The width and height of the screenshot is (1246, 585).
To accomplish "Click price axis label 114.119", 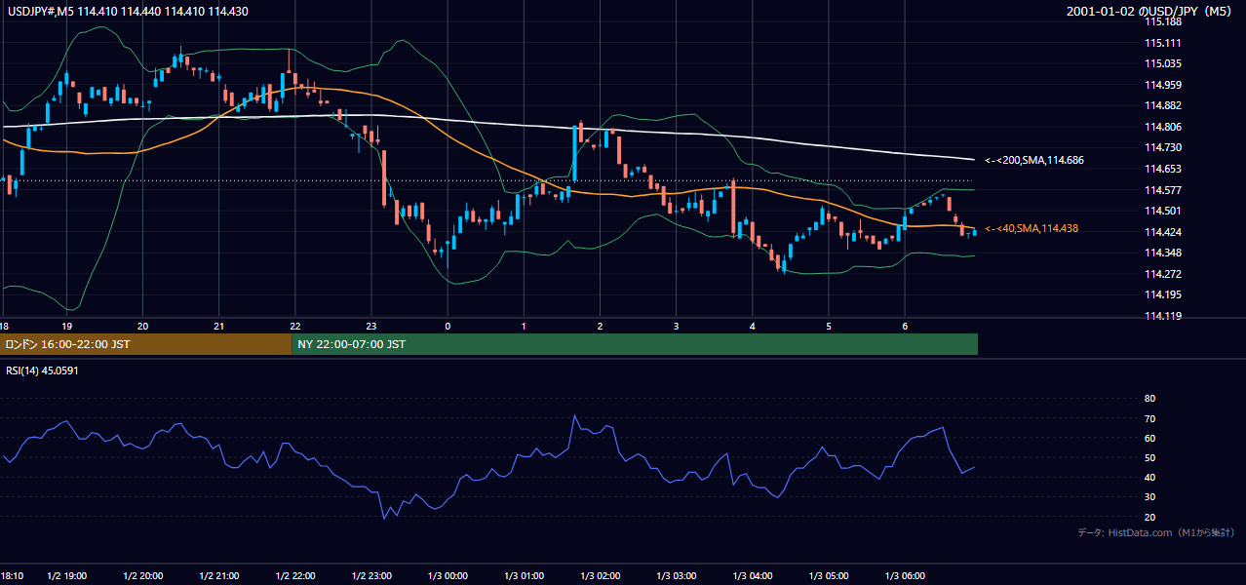I will (x=1162, y=316).
